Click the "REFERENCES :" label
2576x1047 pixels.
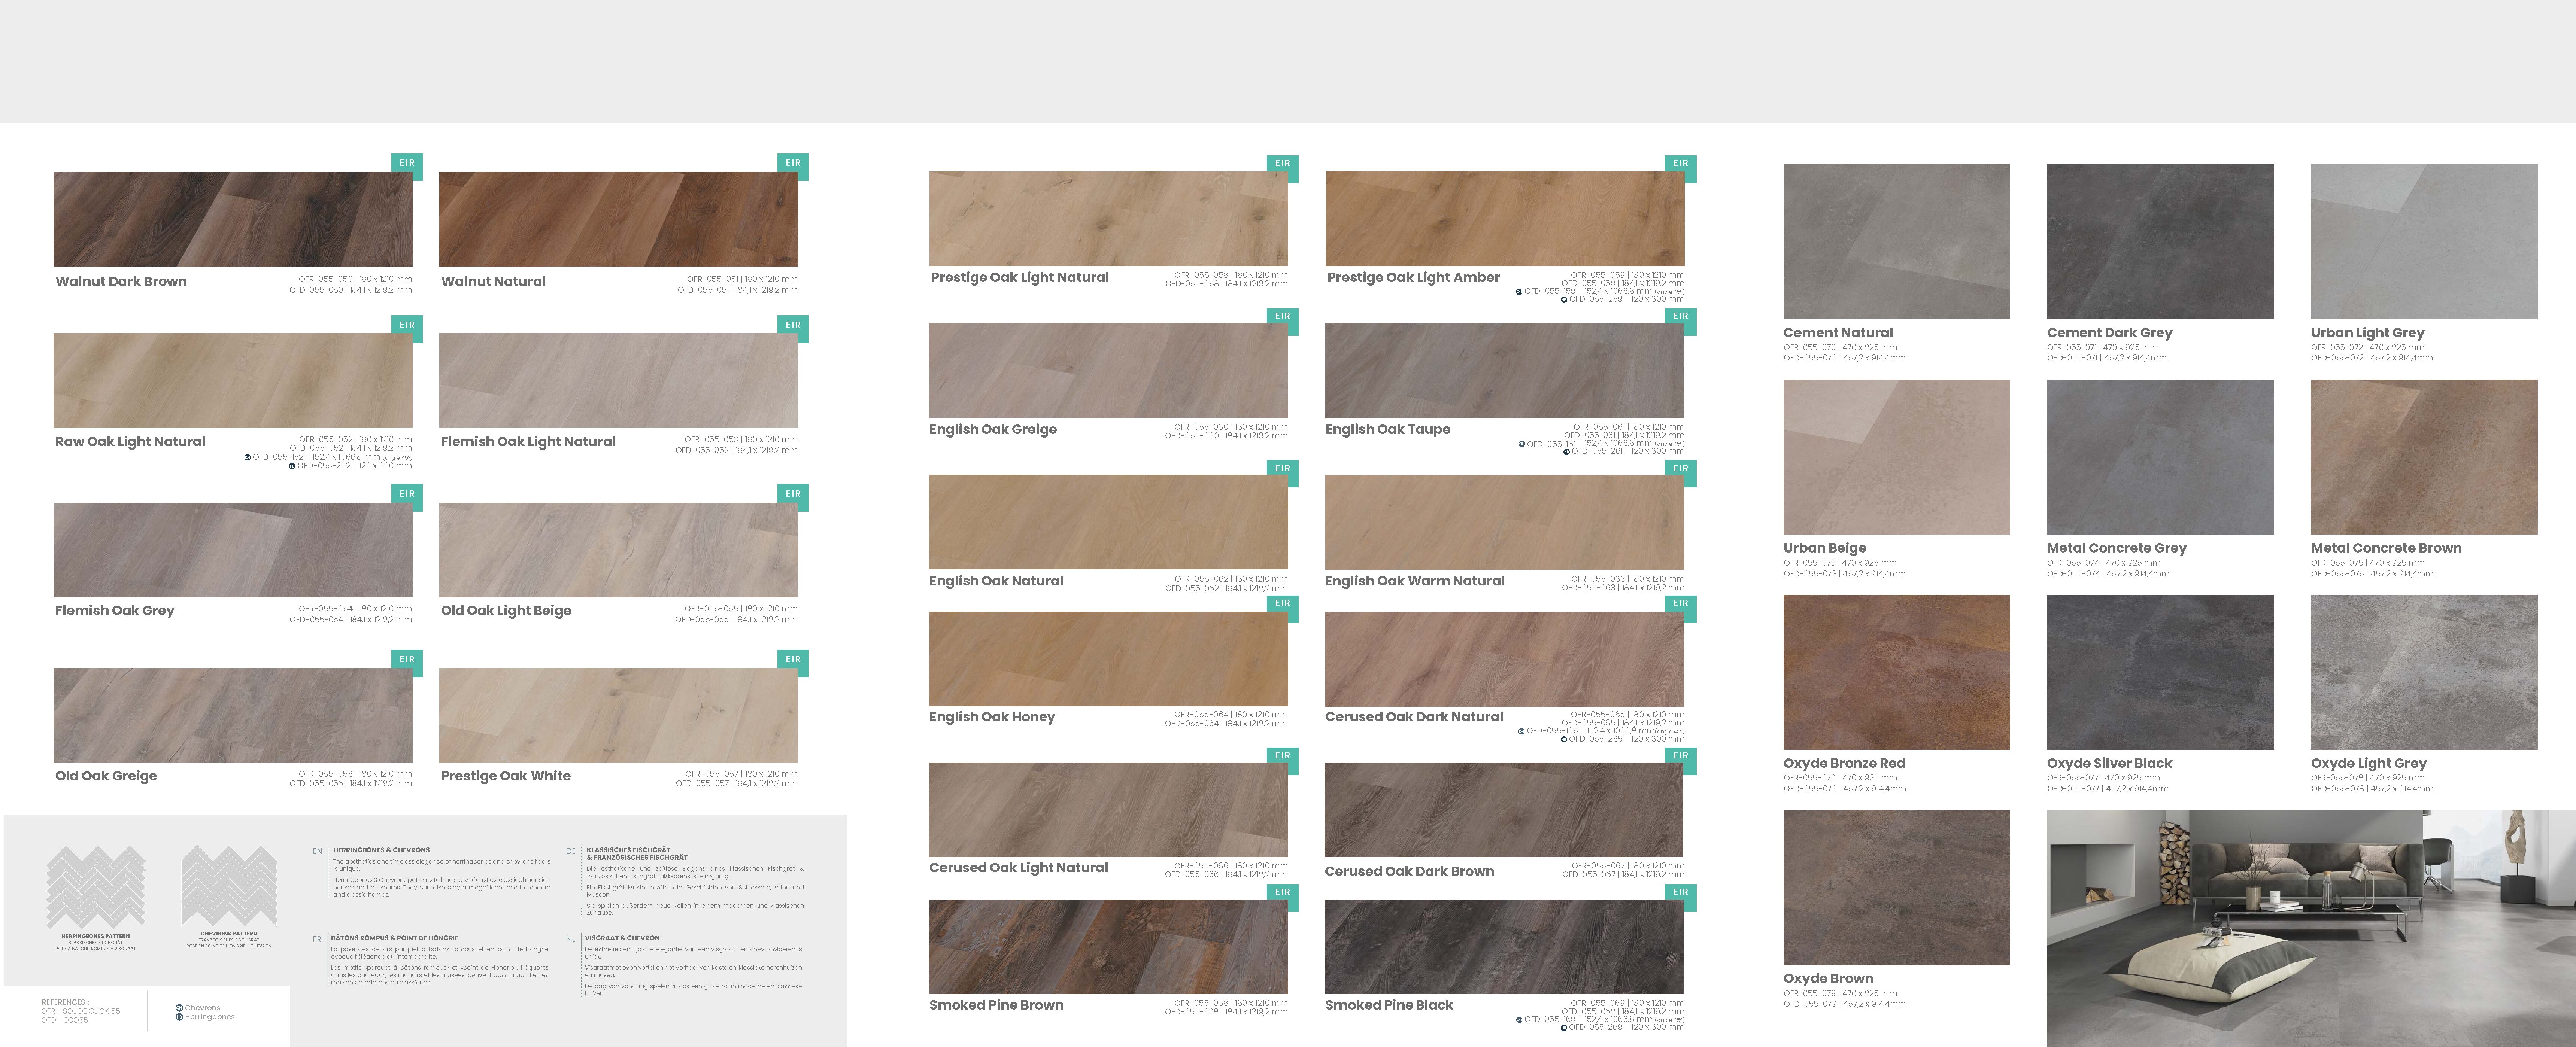click(x=65, y=1002)
